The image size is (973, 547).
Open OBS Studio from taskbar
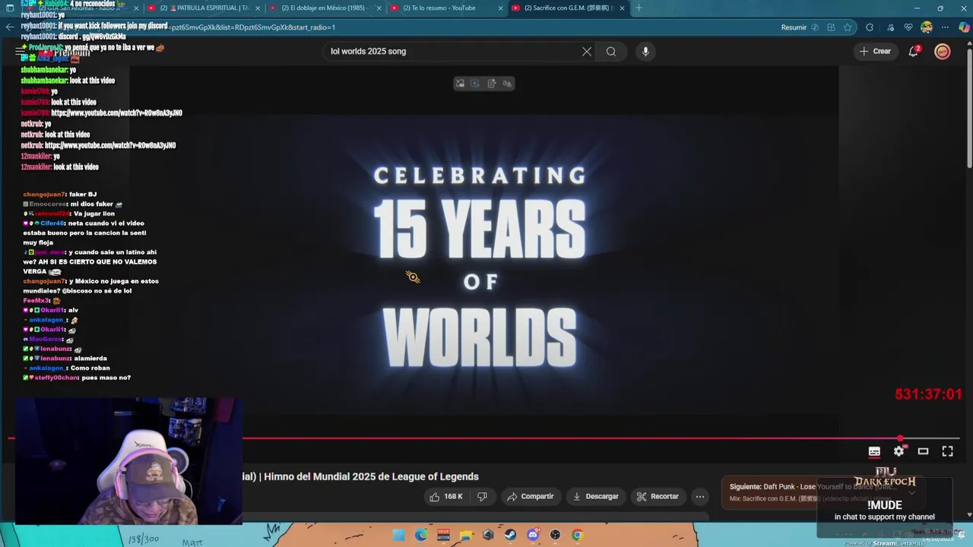tap(555, 535)
